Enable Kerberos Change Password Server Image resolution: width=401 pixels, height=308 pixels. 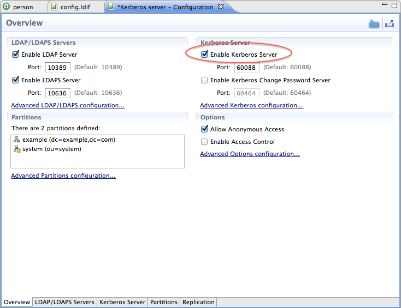coord(204,80)
